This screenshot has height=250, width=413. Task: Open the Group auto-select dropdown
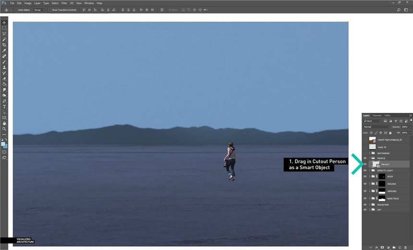tap(39, 10)
